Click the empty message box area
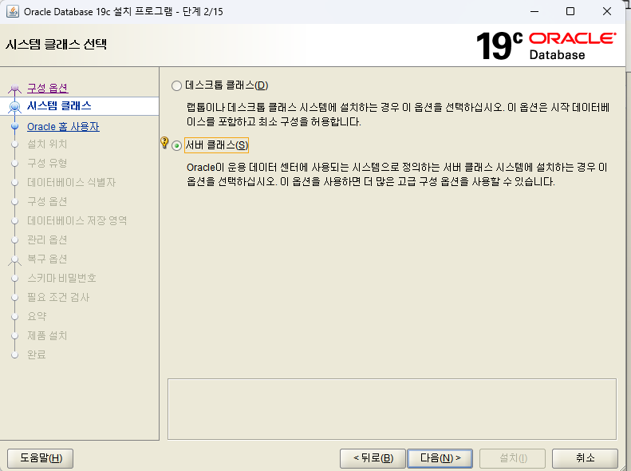The image size is (631, 471). coord(392,409)
